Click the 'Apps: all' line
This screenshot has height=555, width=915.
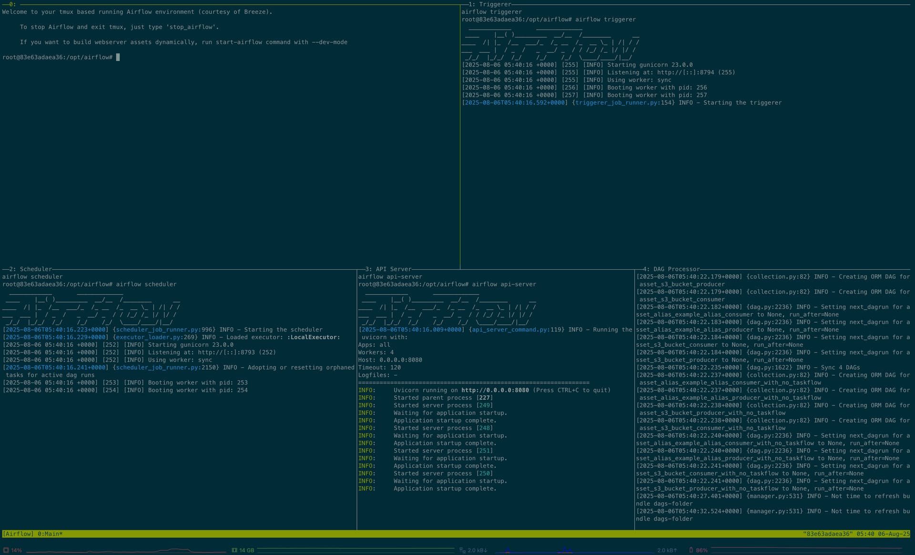(x=374, y=345)
